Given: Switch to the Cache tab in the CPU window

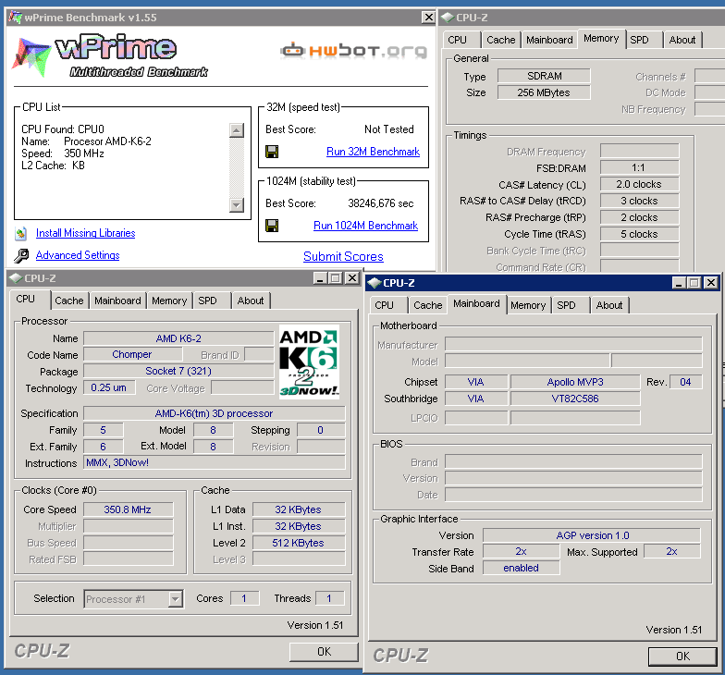Looking at the screenshot, I should click(69, 301).
